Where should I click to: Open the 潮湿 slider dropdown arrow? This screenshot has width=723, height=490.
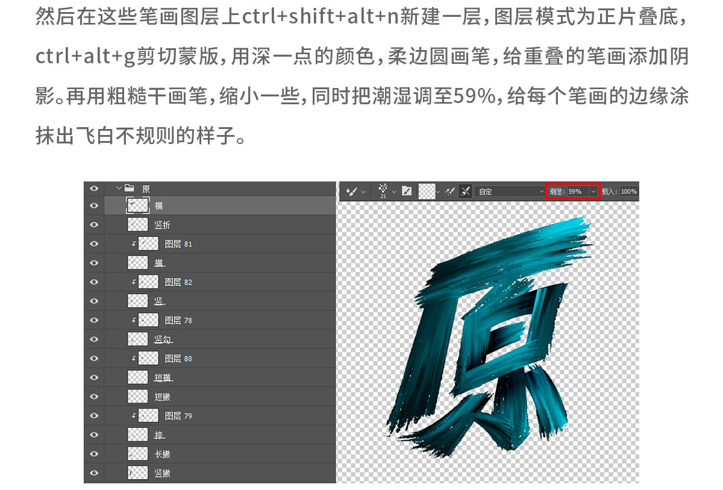[x=593, y=191]
